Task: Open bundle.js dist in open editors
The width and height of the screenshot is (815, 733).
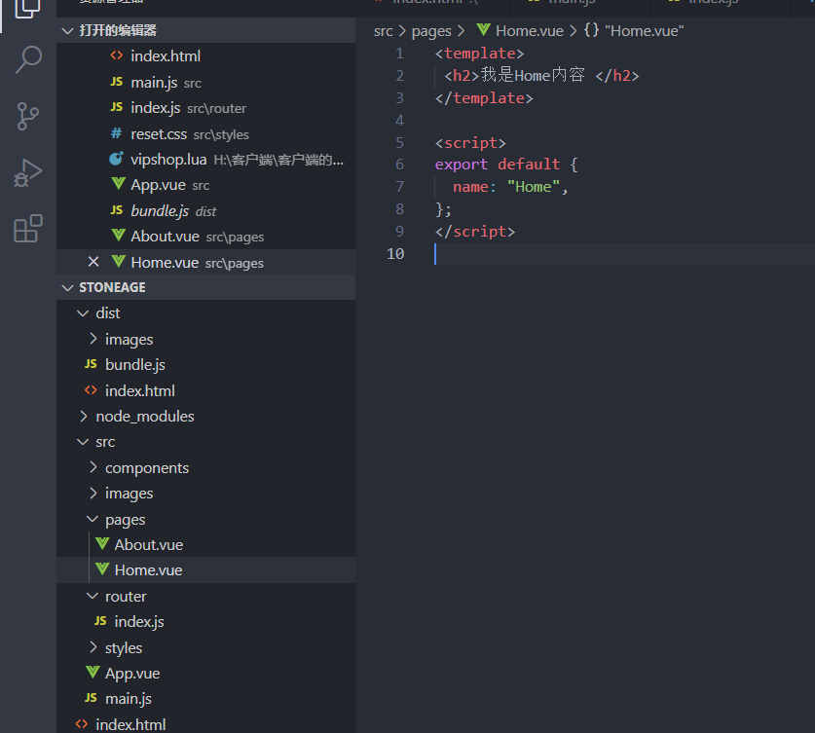Action: pyautogui.click(x=205, y=211)
